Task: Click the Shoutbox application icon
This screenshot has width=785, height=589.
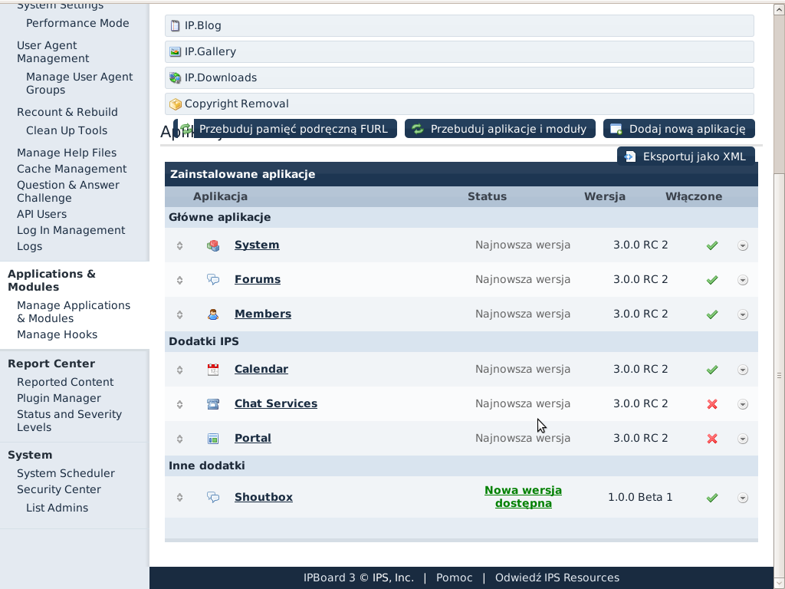Action: tap(213, 498)
